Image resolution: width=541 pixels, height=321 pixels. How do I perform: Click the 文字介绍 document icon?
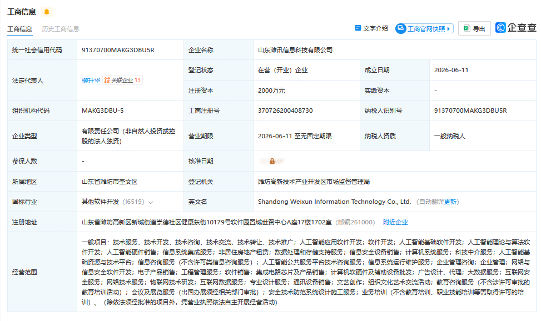point(358,28)
